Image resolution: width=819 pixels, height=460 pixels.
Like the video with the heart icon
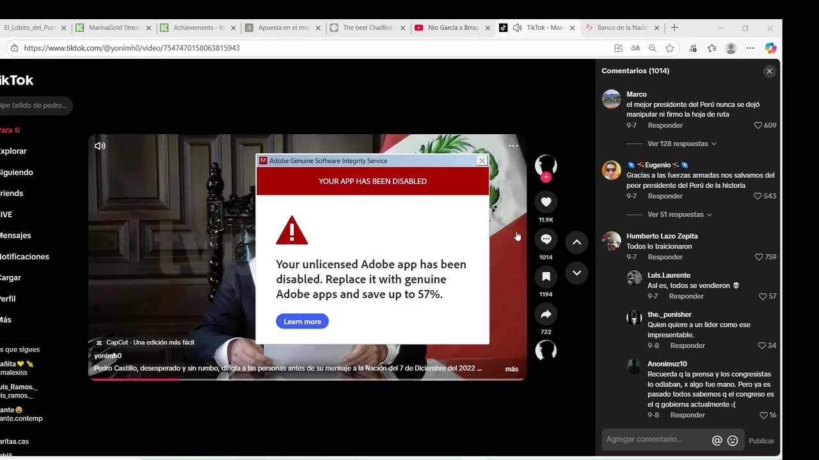click(546, 202)
